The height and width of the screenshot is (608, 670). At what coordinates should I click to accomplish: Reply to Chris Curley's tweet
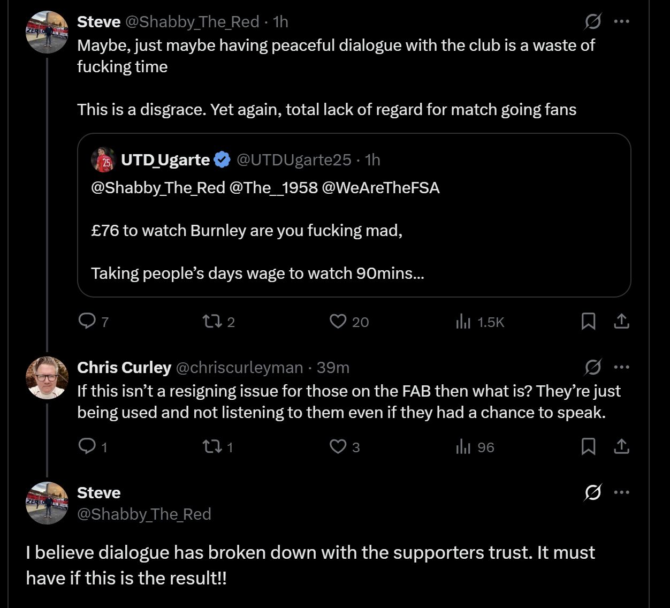(87, 446)
